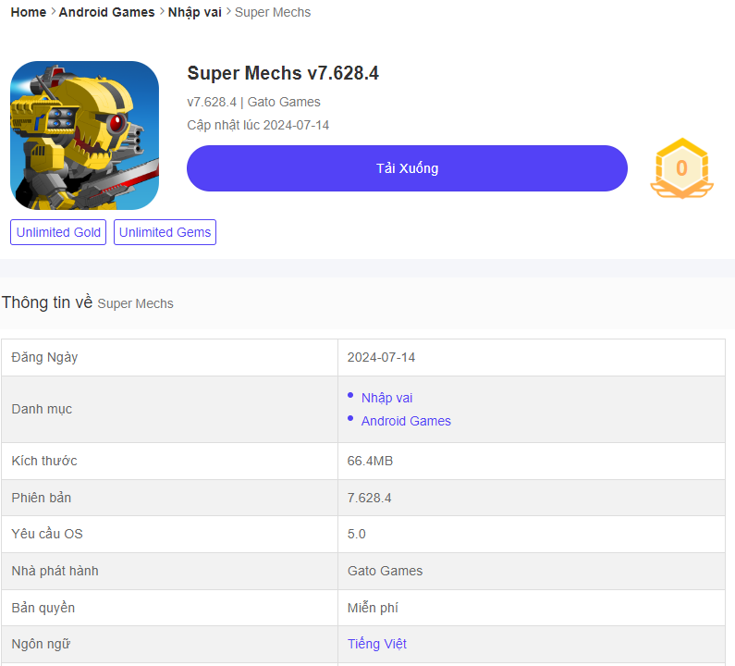Image resolution: width=735 pixels, height=666 pixels.
Task: Open Nhập vai breadcrumb link
Action: click(194, 12)
